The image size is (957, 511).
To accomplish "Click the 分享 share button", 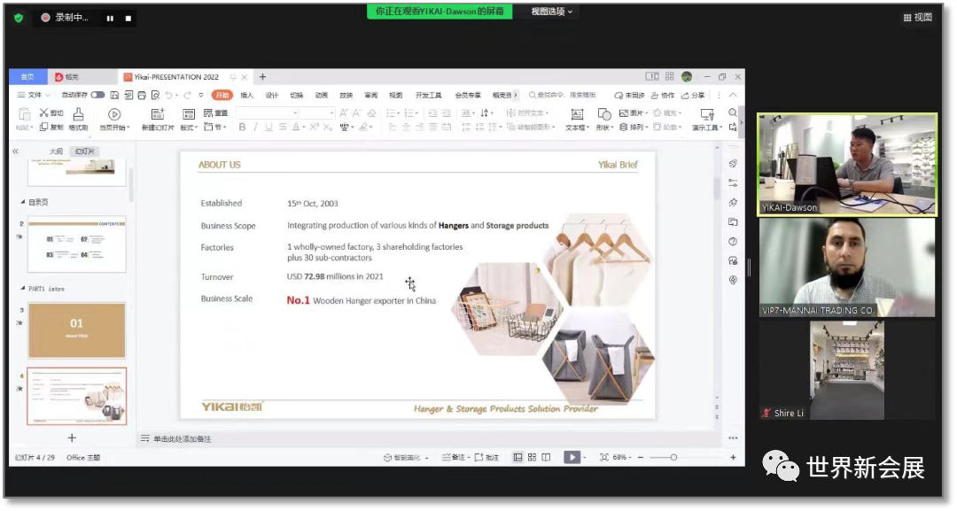I will [x=694, y=95].
